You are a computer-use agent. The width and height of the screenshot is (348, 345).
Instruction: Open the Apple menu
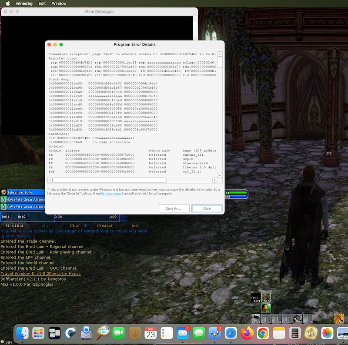8,3
